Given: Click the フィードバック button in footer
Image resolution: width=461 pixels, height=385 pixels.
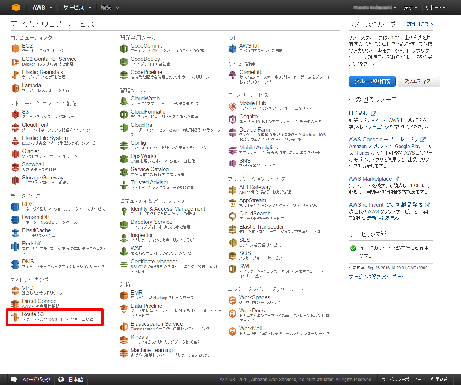Looking at the screenshot, I should click(31, 380).
